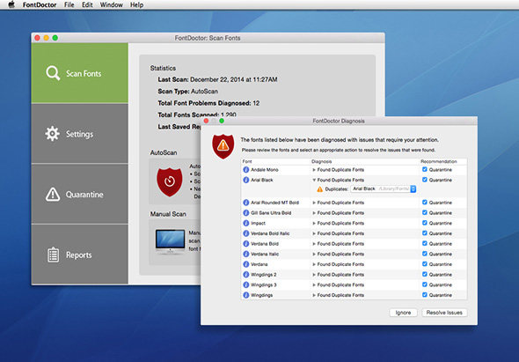The width and height of the screenshot is (519, 362).
Task: Uncheck Quarantine for Gill Sans Ultra Bold
Action: (x=425, y=212)
